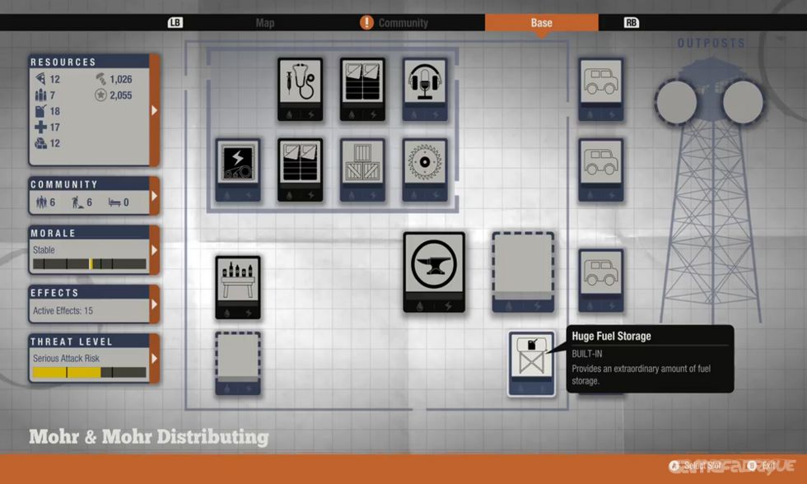Open the storage crates facility
The height and width of the screenshot is (484, 807).
[x=362, y=170]
